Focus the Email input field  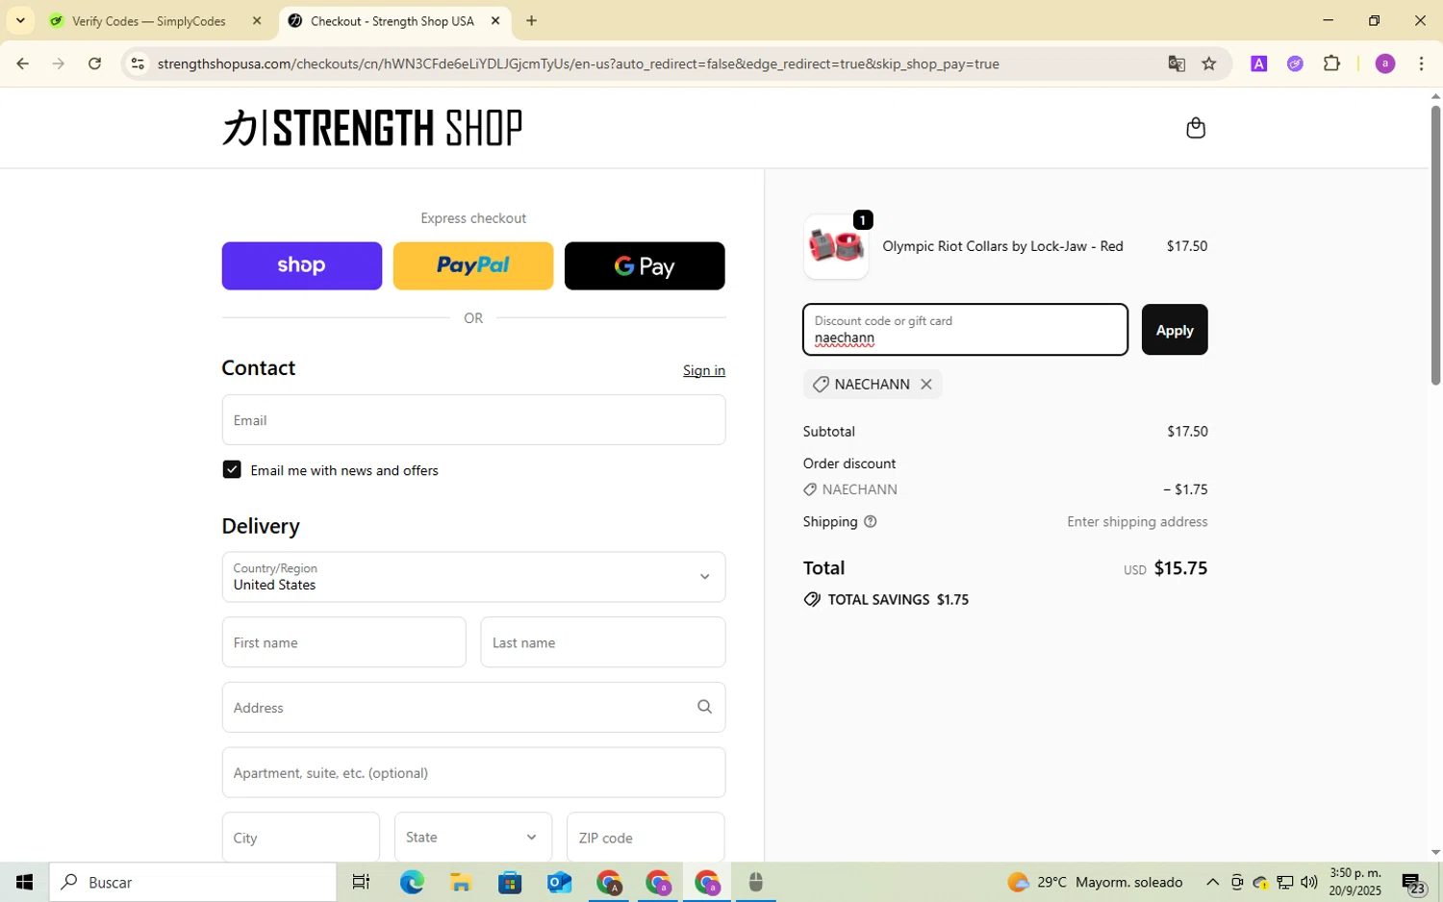pyautogui.click(x=473, y=420)
